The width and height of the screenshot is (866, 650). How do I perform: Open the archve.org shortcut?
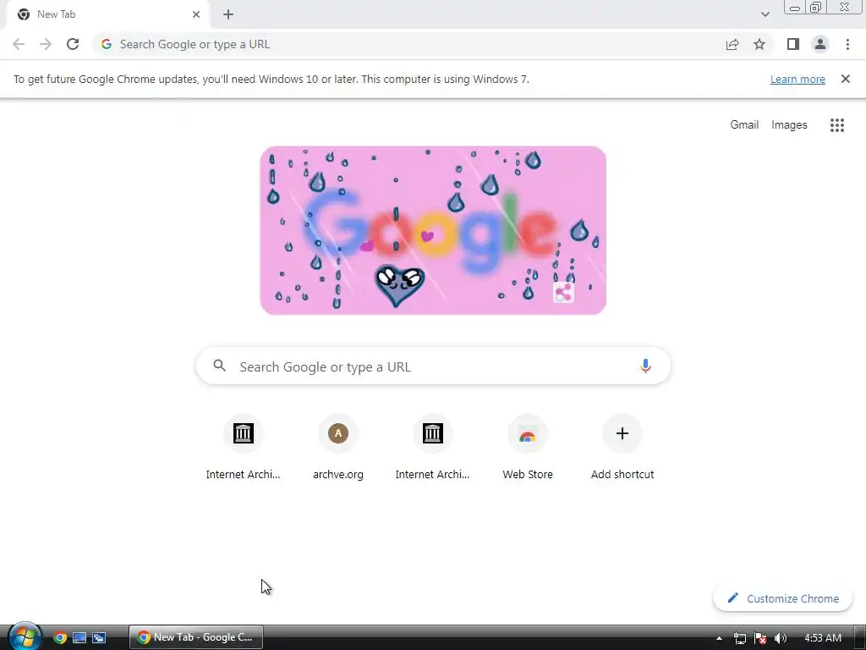(338, 447)
